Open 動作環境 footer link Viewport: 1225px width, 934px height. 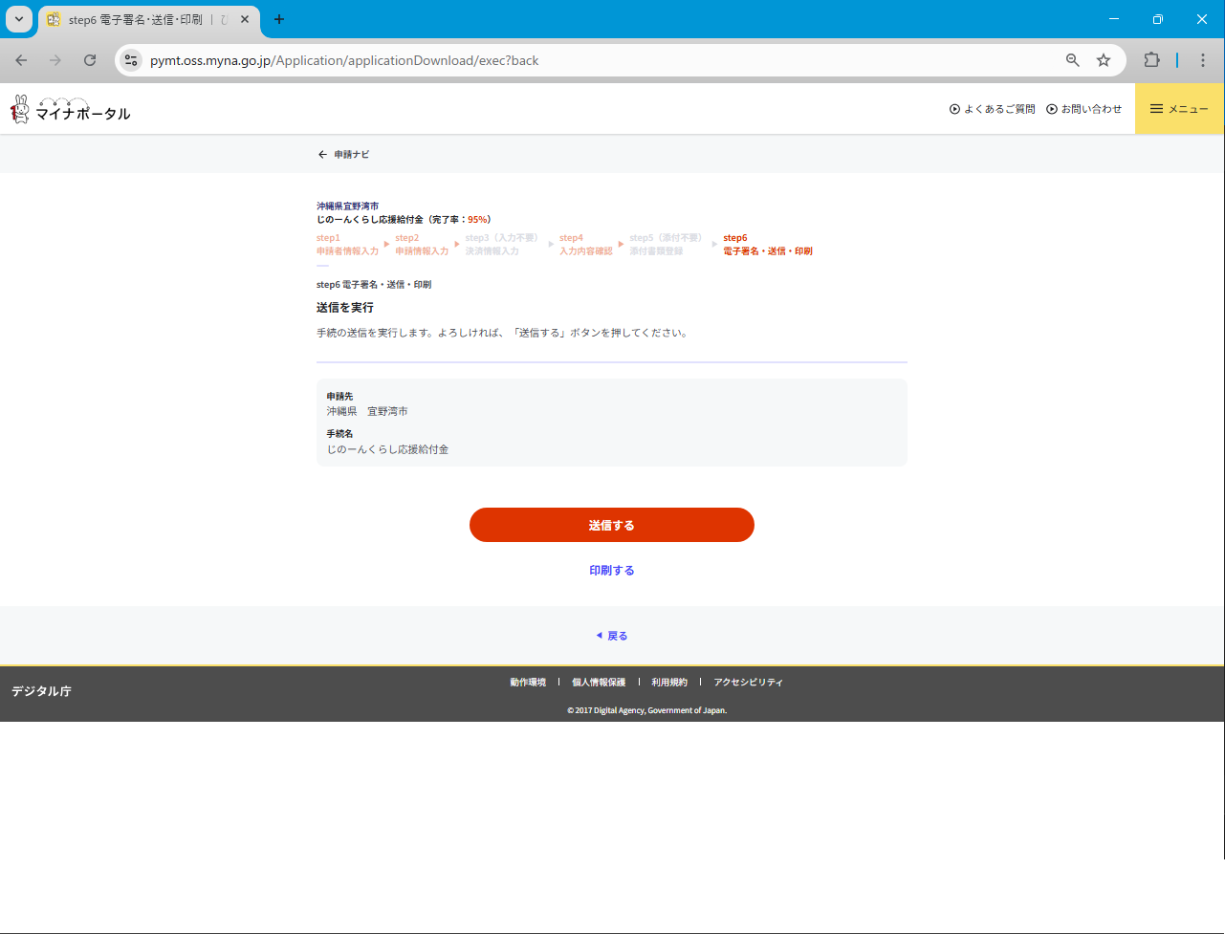(x=528, y=683)
